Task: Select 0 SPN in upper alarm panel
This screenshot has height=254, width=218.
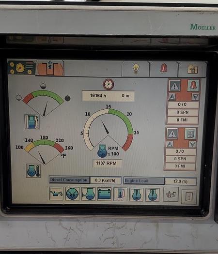Action: pyautogui.click(x=183, y=112)
